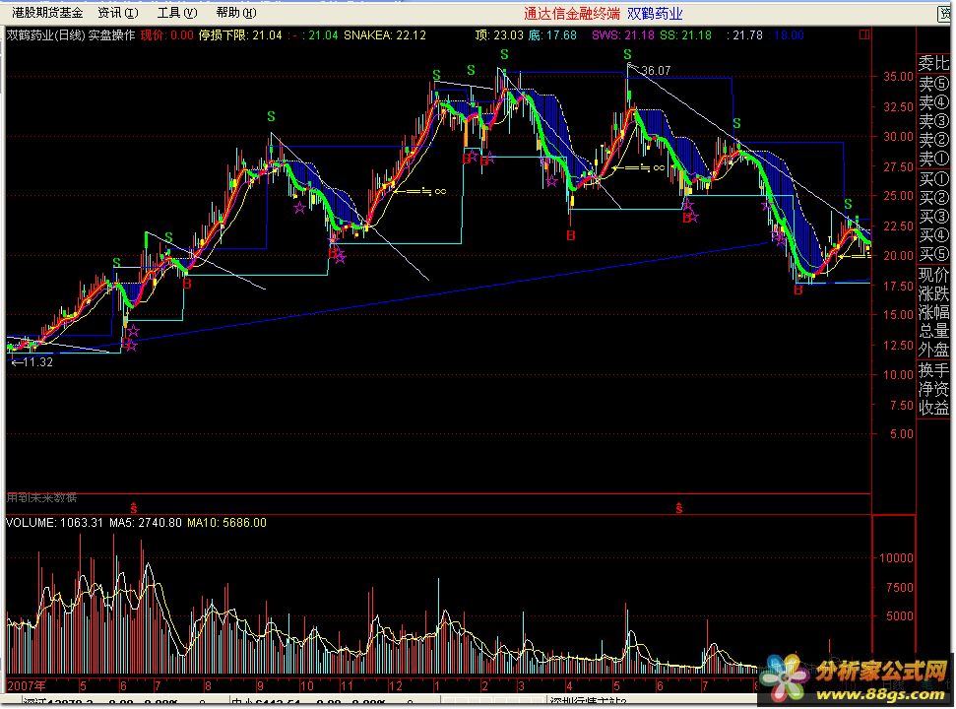Click the 停损下限: 21.04 value
Image resolution: width=956 pixels, height=709 pixels.
(x=240, y=35)
